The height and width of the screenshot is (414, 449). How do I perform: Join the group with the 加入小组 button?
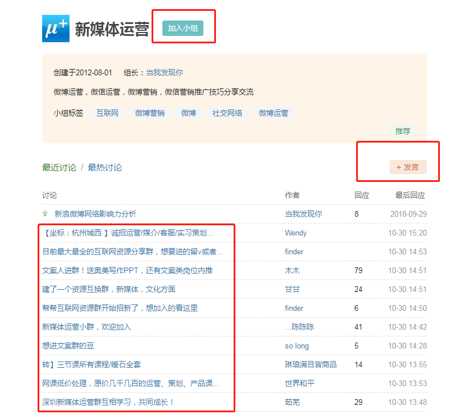click(x=183, y=28)
